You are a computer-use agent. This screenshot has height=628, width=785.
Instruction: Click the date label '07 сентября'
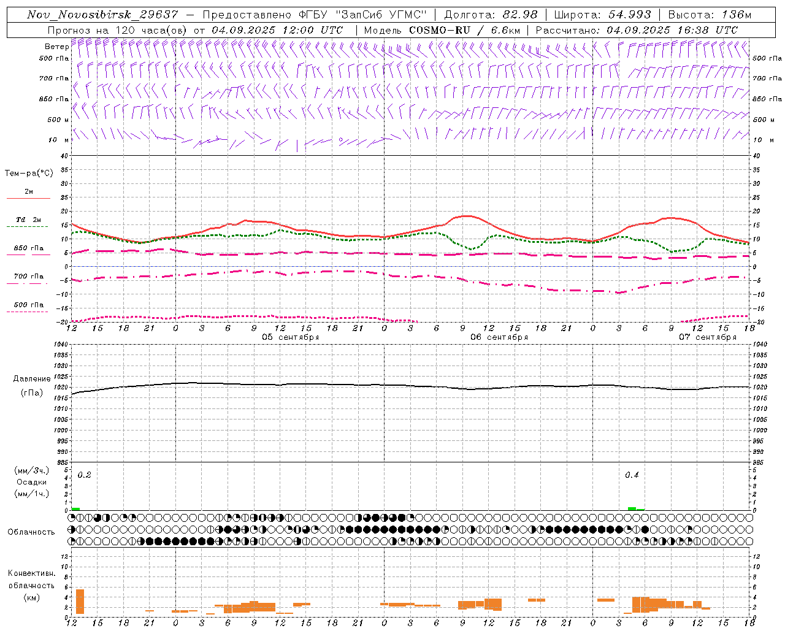click(708, 337)
